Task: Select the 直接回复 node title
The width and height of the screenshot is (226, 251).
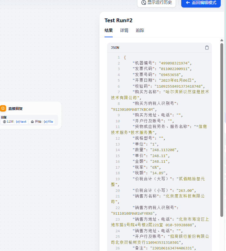Action: point(15,109)
